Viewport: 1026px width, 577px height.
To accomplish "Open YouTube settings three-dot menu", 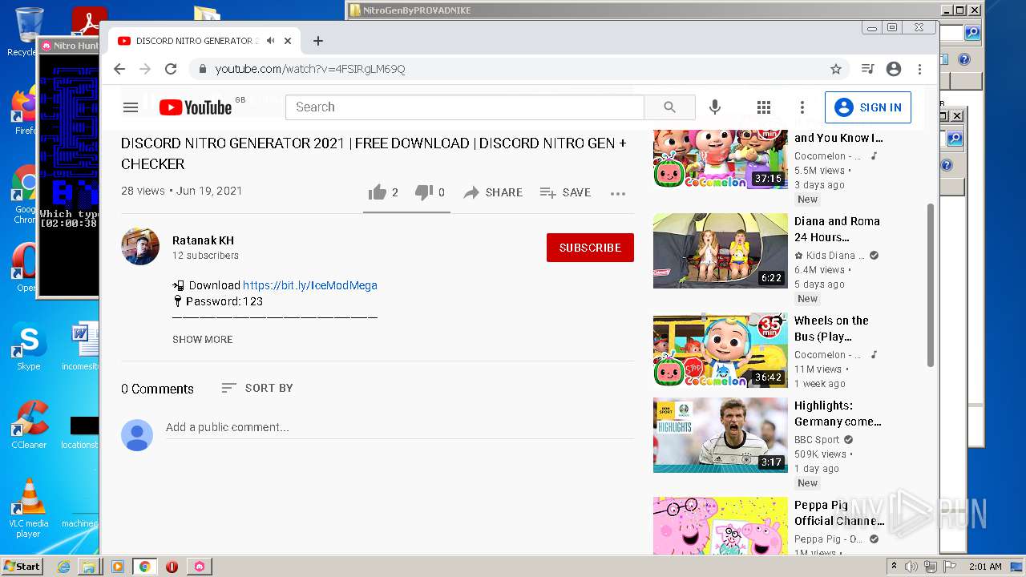I will [x=802, y=107].
